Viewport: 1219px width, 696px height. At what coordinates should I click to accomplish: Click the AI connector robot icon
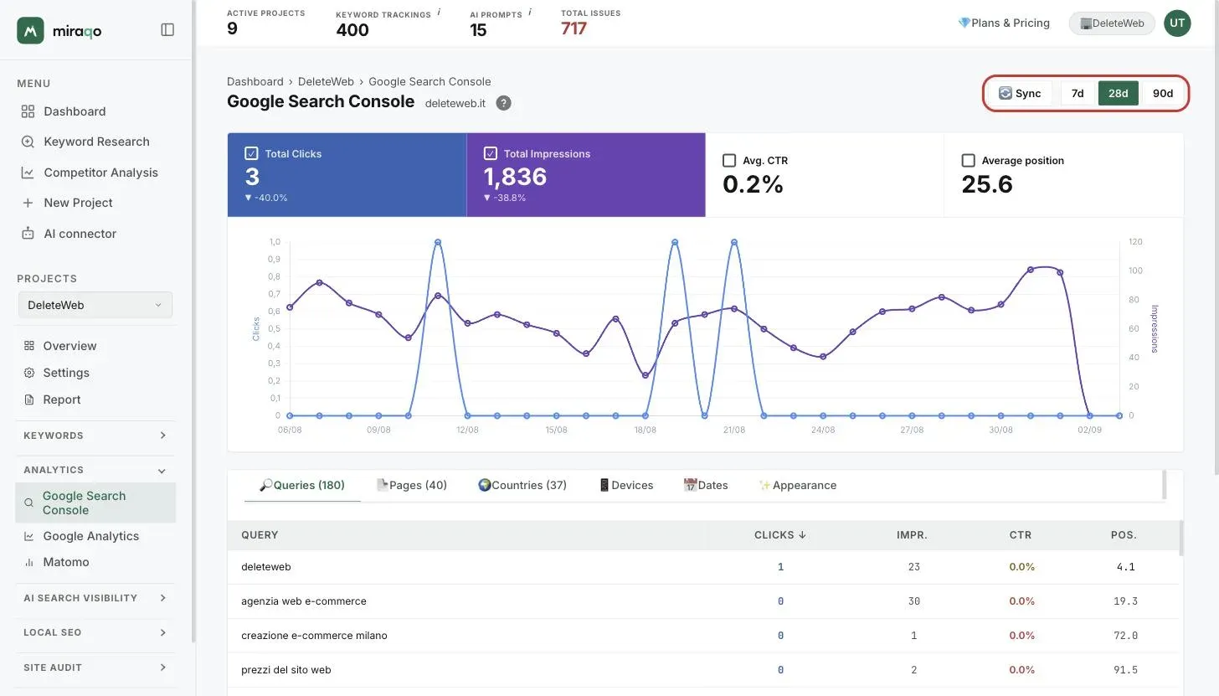coord(28,234)
